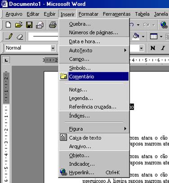Viewport: 169px width, 183px height.
Task: Choose Legenda...
Action: pyautogui.click(x=94, y=98)
